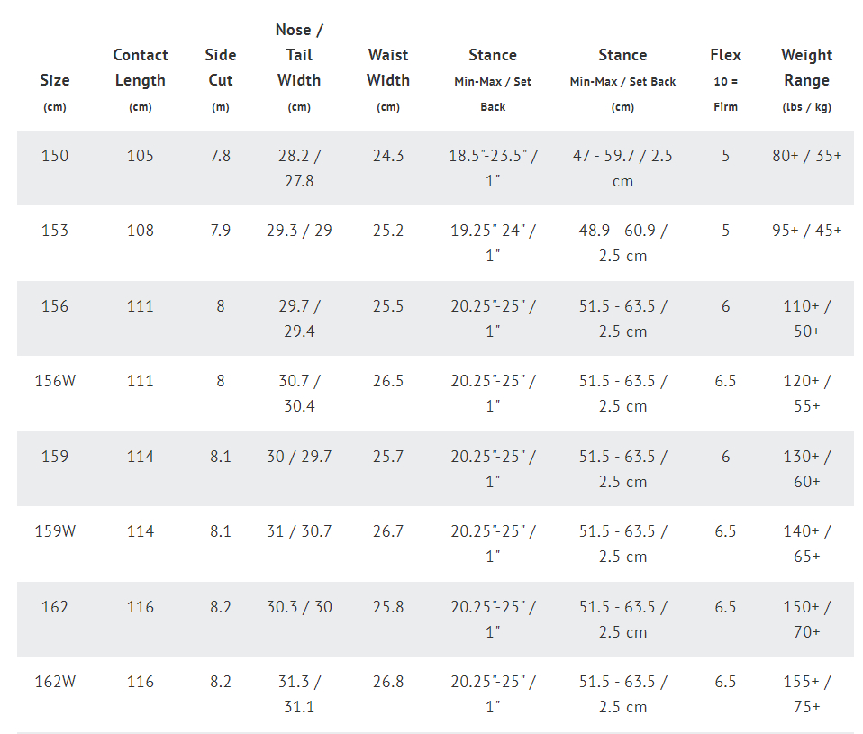Click the 155+ / 75+ weight cell
The height and width of the screenshot is (734, 863).
pyautogui.click(x=806, y=694)
